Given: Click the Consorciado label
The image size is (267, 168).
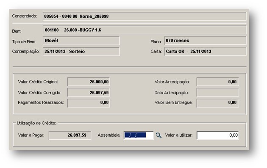Looking at the screenshot, I should click(25, 16).
